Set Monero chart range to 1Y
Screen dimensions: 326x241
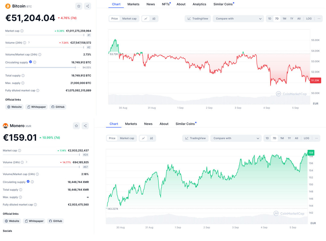(289, 138)
